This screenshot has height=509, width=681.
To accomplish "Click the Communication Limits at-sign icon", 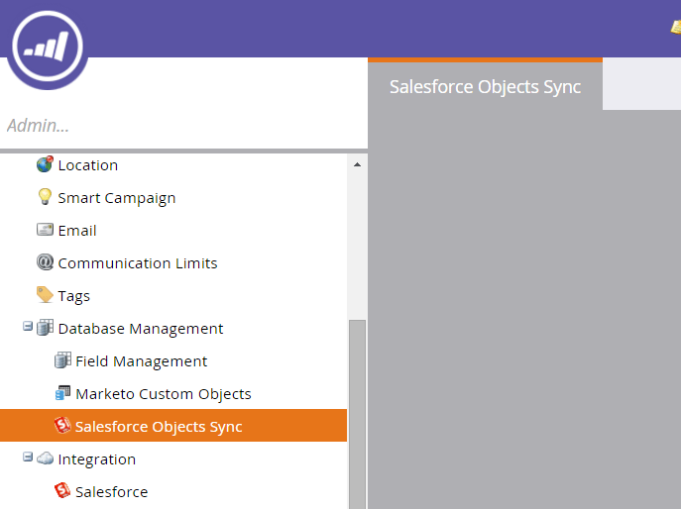I will 45,262.
